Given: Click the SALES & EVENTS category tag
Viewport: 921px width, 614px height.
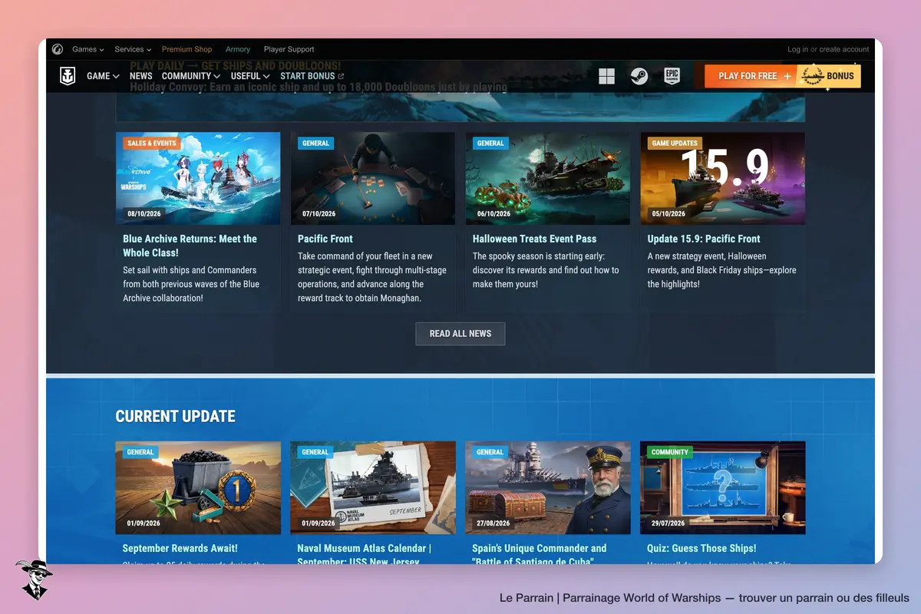Looking at the screenshot, I should coord(151,143).
